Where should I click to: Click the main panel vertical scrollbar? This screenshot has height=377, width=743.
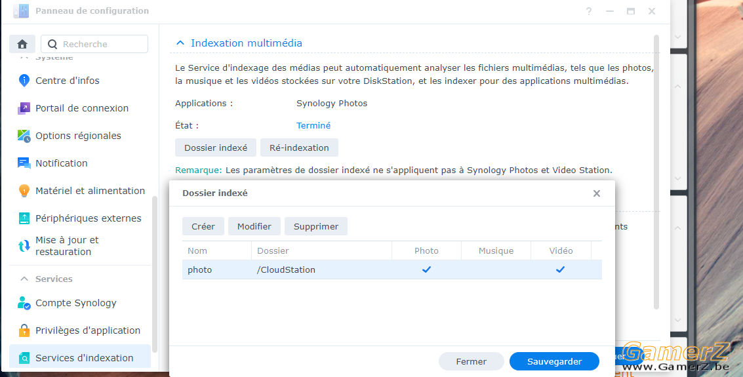click(656, 172)
